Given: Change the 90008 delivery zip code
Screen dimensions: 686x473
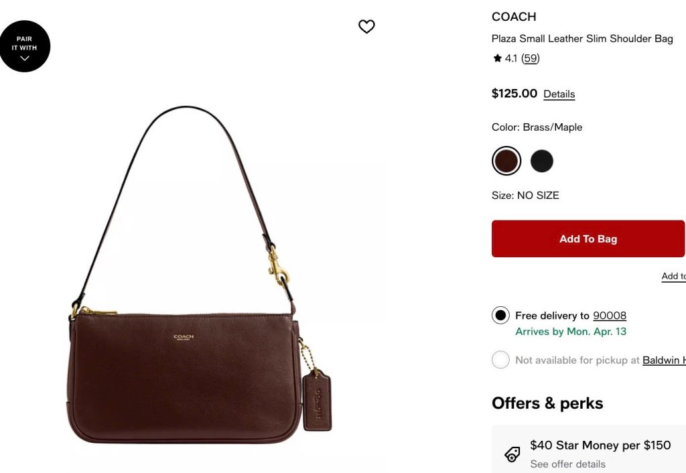Looking at the screenshot, I should point(610,316).
